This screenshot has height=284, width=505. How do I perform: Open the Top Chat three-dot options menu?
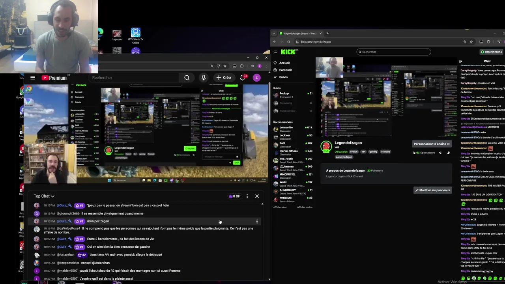coord(247,196)
